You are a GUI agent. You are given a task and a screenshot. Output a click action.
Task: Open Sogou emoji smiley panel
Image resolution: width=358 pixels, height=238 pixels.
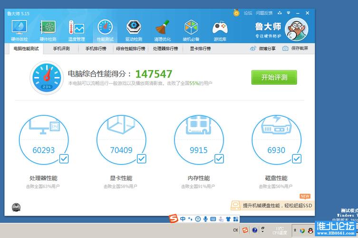pos(198,219)
